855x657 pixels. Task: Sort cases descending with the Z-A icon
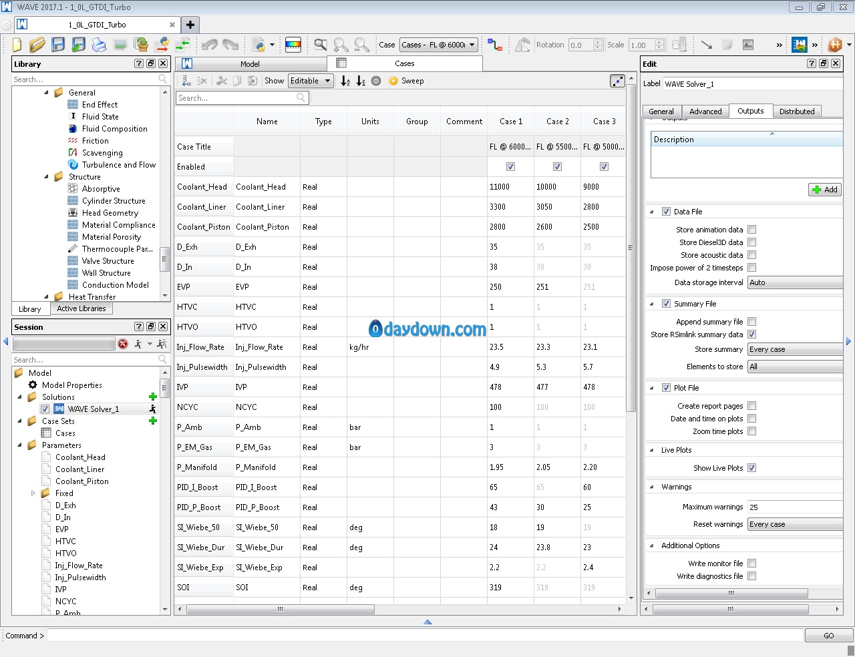[361, 81]
